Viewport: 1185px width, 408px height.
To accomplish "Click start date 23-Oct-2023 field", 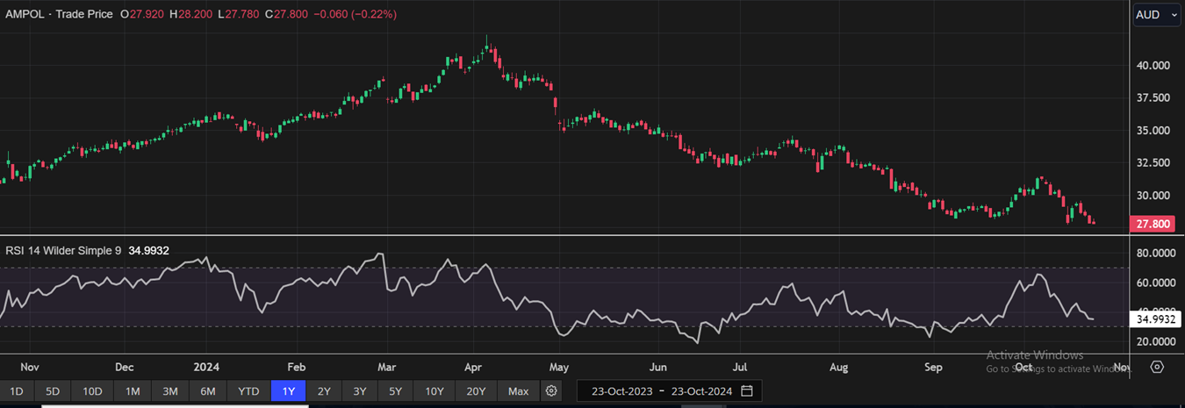I will click(621, 390).
